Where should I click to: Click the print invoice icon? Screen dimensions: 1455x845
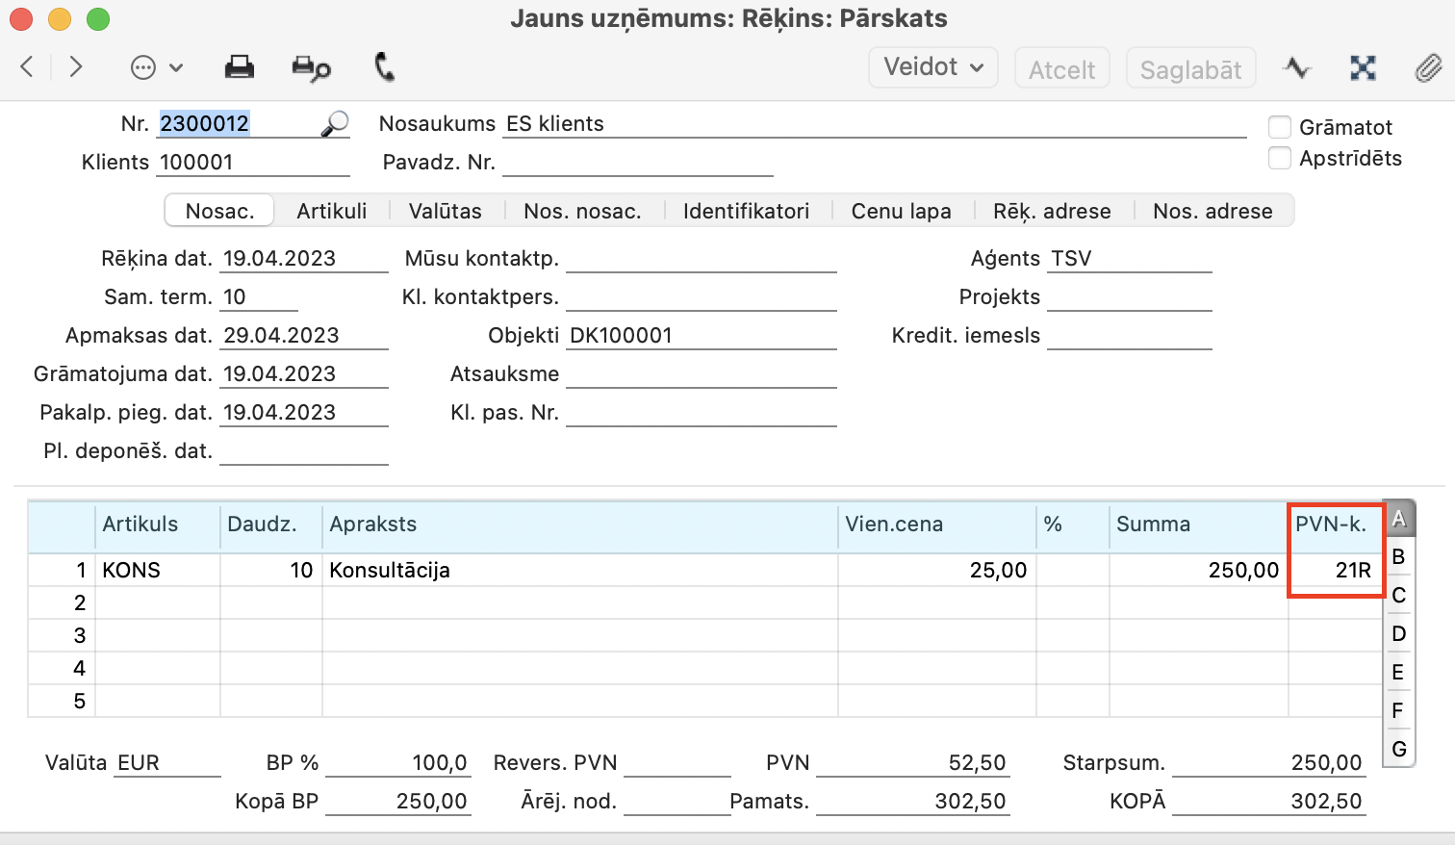tap(239, 67)
